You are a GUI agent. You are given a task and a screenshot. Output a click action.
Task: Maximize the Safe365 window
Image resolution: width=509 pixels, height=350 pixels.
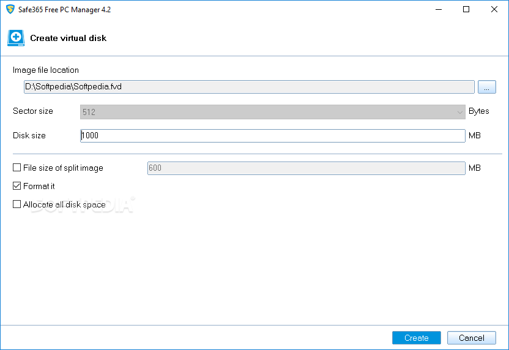point(466,9)
